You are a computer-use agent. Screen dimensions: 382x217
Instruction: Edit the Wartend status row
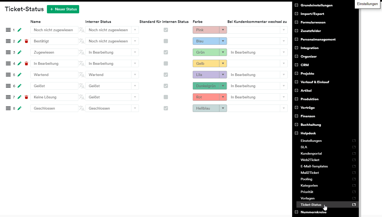(x=19, y=75)
